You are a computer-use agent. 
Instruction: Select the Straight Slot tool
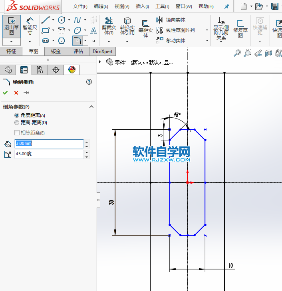[46, 40]
